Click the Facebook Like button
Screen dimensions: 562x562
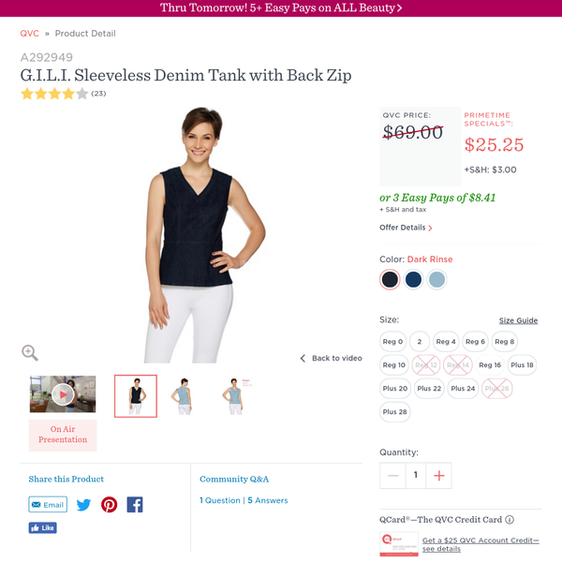click(x=43, y=527)
